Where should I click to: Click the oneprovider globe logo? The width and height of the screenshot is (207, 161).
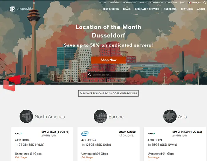(x=12, y=9)
